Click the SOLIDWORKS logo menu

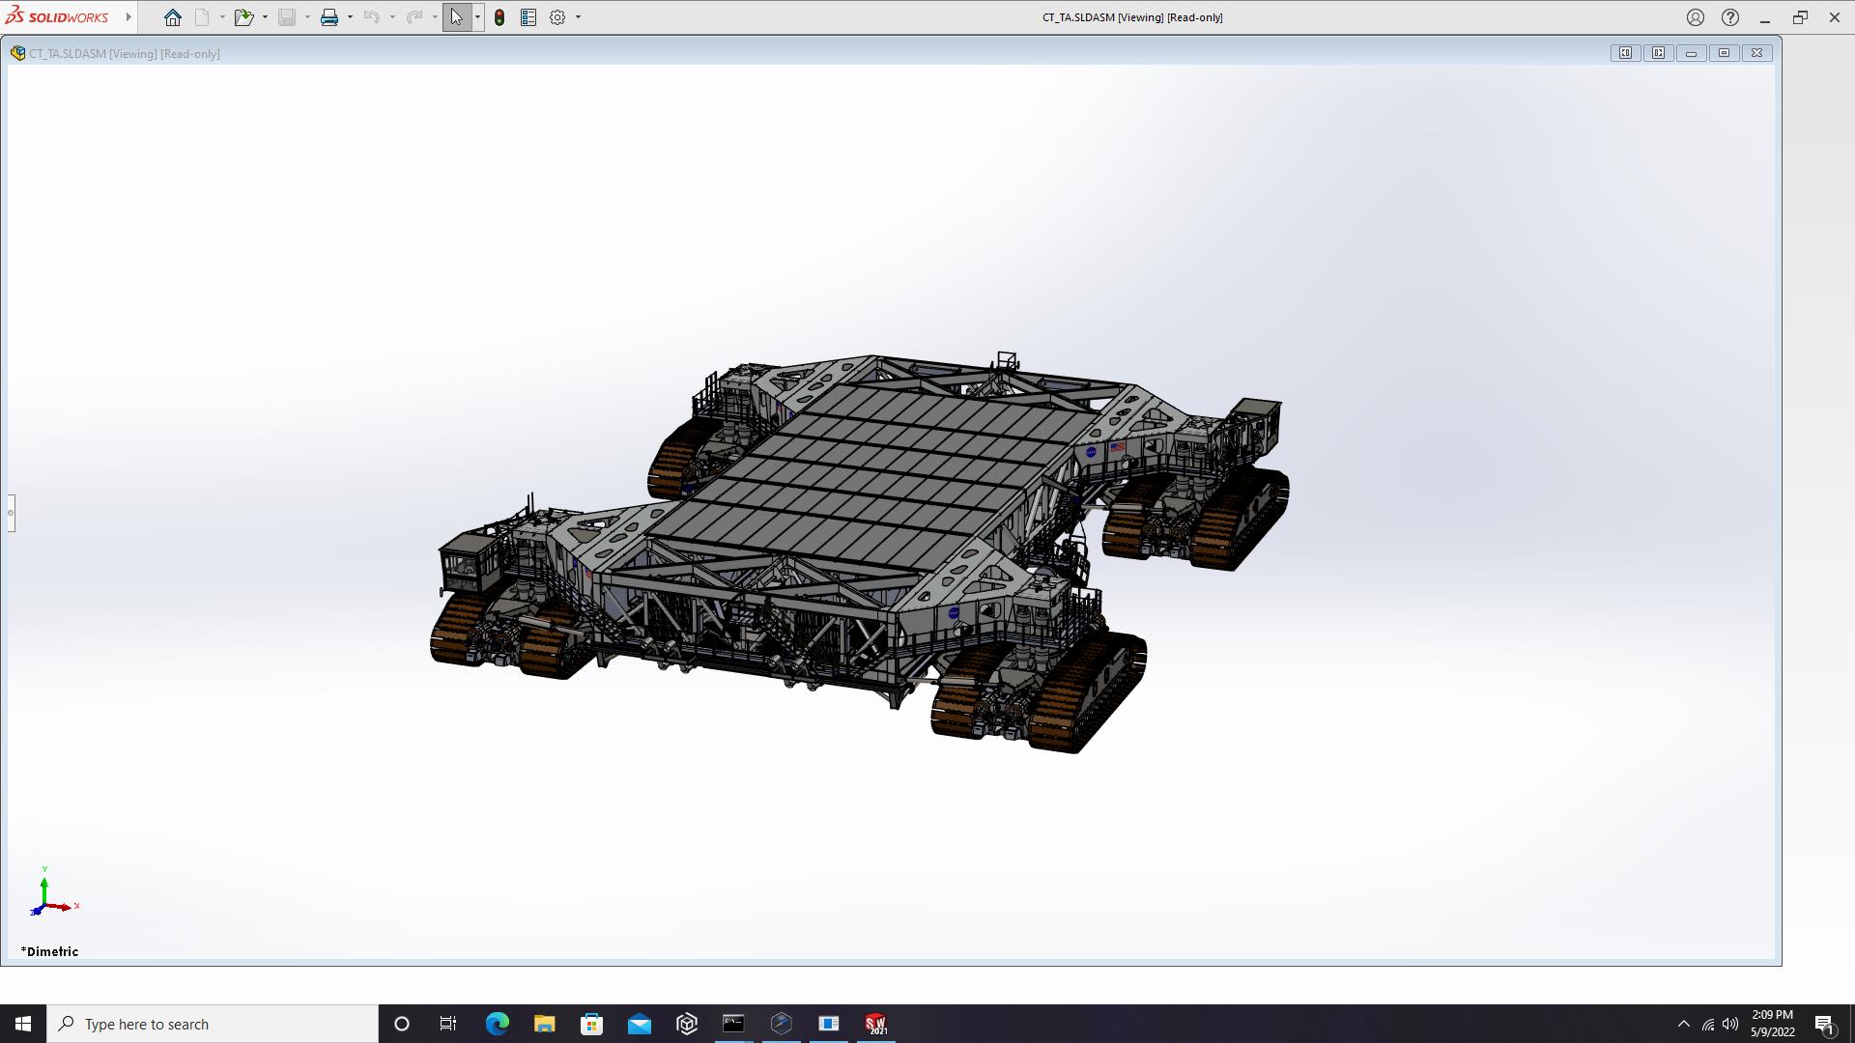pos(58,17)
